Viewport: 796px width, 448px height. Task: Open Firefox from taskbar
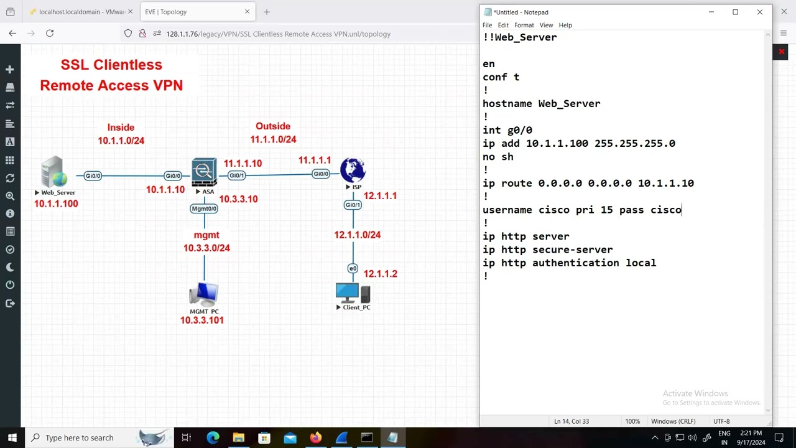pyautogui.click(x=315, y=437)
